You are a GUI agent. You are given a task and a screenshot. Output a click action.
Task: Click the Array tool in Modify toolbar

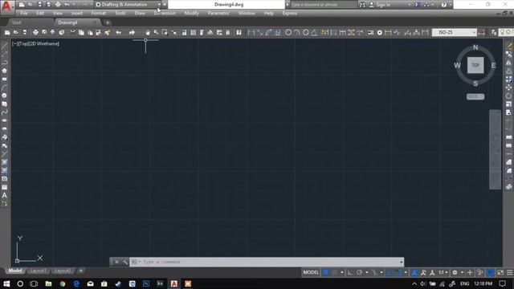pyautogui.click(x=508, y=79)
